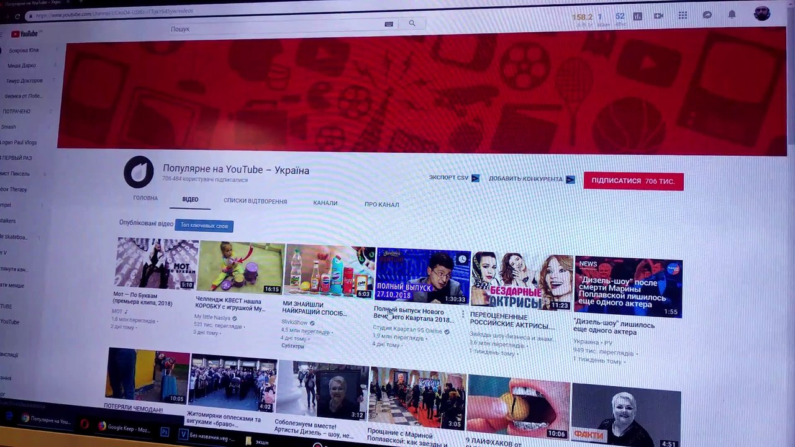Open Vegas project Без названия.veg in taskbar
Screen dimensions: 795x447
(207, 436)
